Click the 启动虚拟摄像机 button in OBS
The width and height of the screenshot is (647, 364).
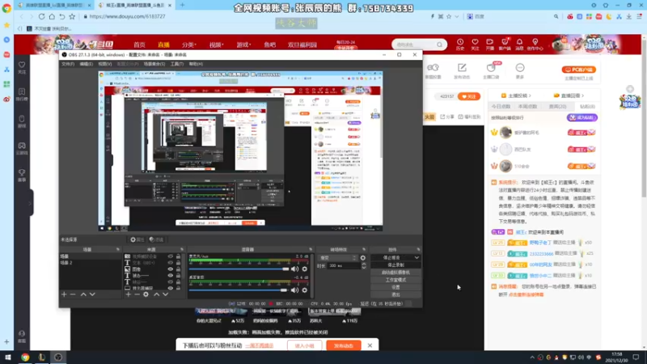click(x=395, y=273)
